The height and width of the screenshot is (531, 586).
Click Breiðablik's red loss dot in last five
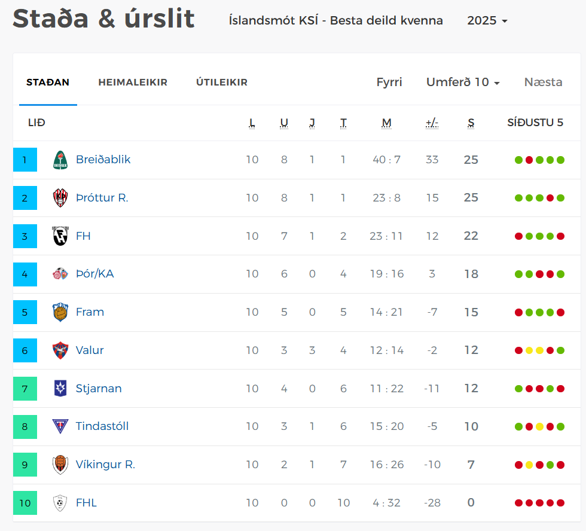pyautogui.click(x=529, y=160)
